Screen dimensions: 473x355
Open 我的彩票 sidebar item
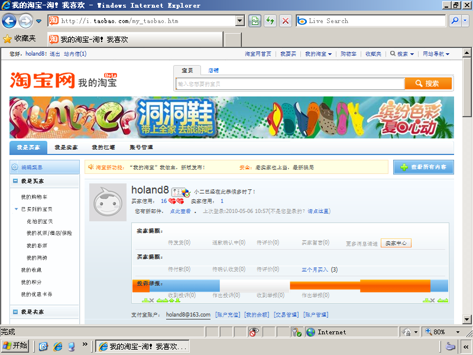click(37, 246)
